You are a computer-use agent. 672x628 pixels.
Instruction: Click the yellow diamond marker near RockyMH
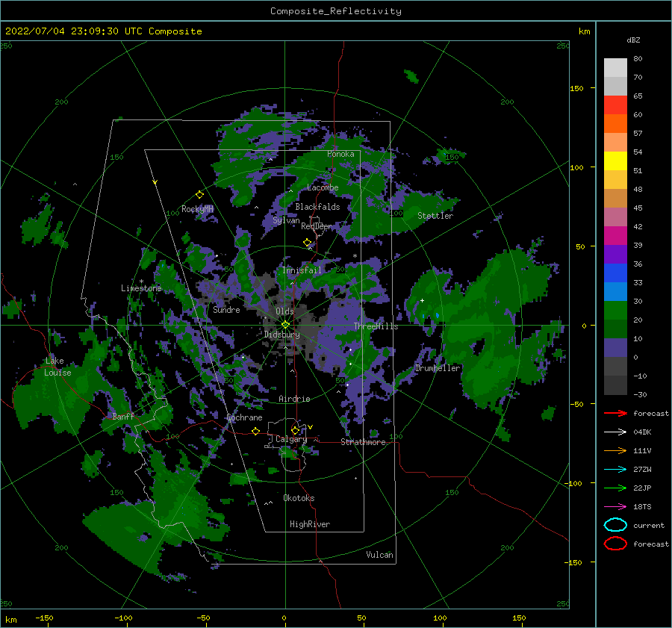click(199, 195)
